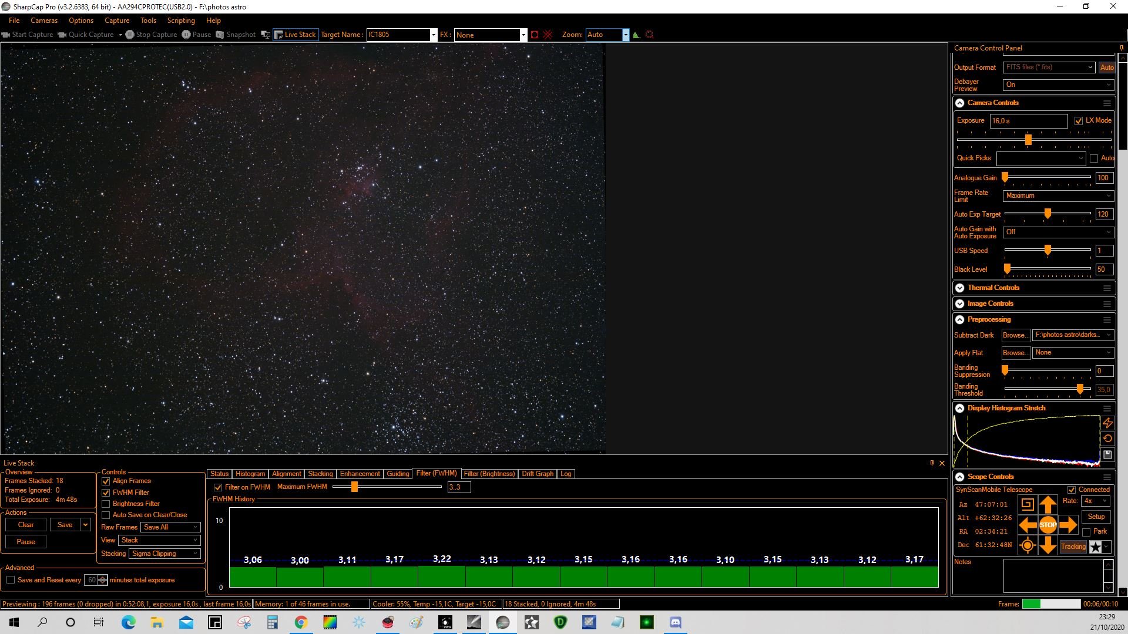Click the green histogram icon in toolbar
The width and height of the screenshot is (1128, 634).
coord(636,35)
